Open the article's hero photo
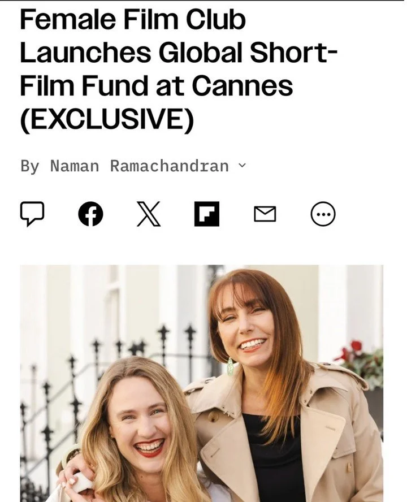Screen dimensions: 407x502 (202, 383)
